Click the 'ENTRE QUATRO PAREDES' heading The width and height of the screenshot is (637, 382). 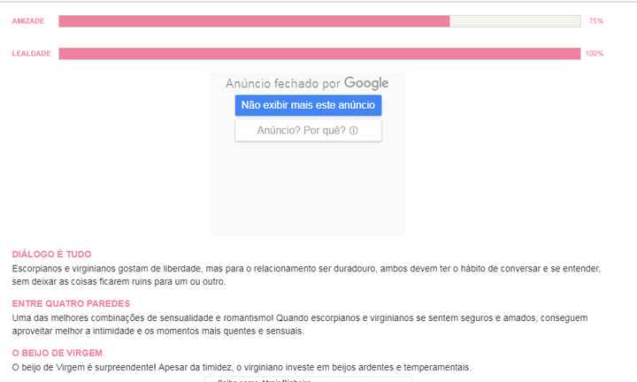tap(71, 303)
